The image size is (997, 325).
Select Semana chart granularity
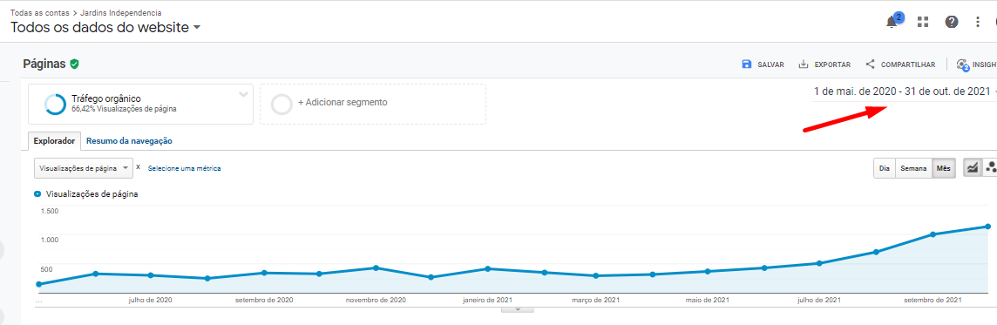click(913, 168)
